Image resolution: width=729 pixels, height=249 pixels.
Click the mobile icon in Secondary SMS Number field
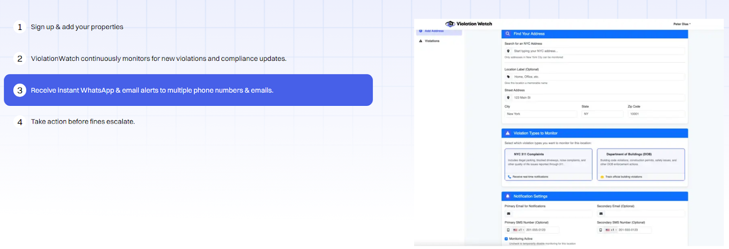[601, 230]
